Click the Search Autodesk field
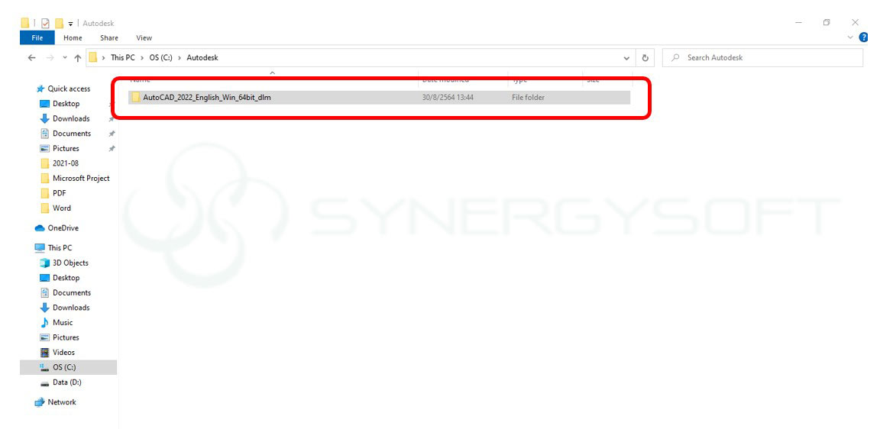Screen dimensions: 880x429 (x=762, y=58)
